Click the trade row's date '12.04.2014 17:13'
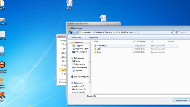190x107 pixels. point(139,52)
